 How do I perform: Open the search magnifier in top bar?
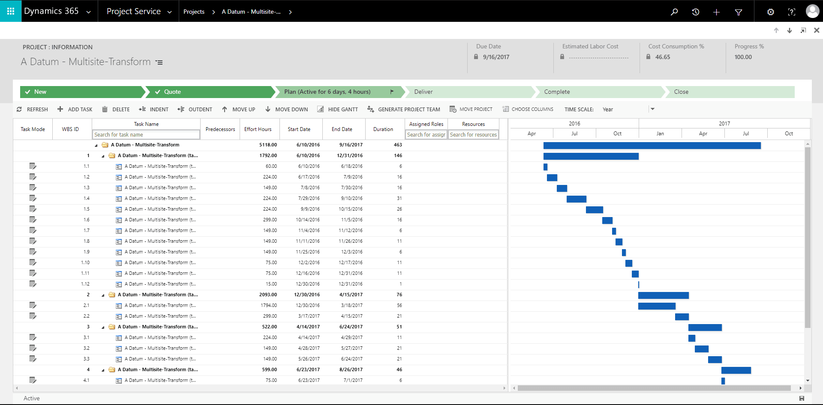point(674,12)
